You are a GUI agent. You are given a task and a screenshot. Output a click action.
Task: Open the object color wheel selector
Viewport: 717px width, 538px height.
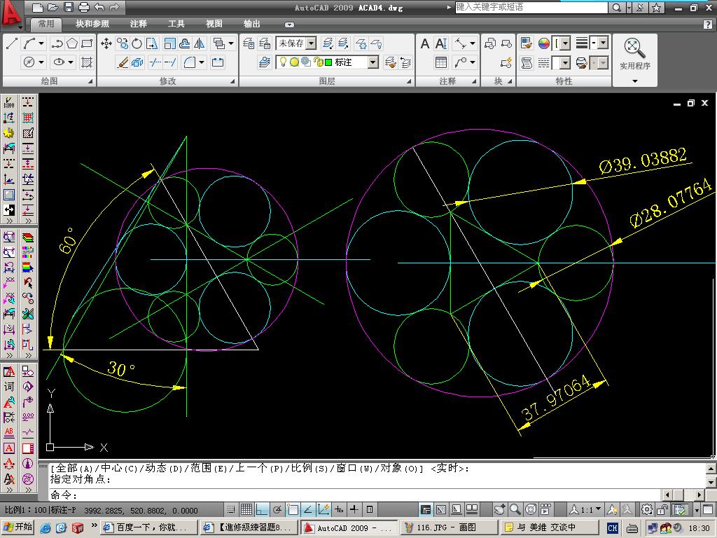543,44
